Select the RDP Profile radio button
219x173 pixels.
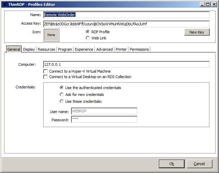(88, 32)
